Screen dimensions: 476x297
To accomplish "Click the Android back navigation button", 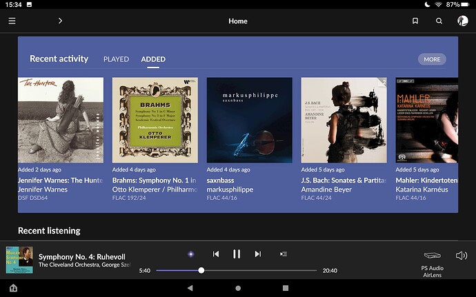I will click(190, 288).
